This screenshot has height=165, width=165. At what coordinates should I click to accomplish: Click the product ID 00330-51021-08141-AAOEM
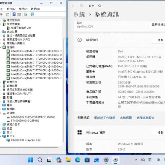pyautogui.click(x=136, y=92)
